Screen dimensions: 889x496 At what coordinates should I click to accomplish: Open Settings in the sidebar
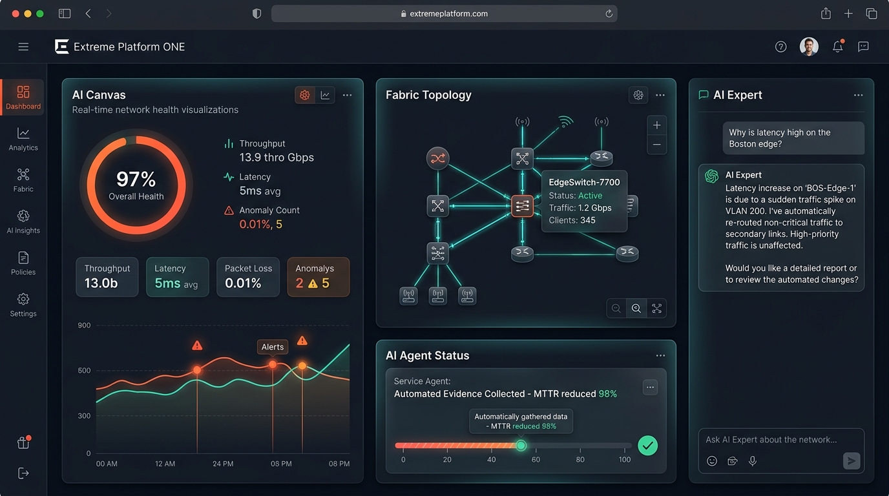(x=23, y=304)
